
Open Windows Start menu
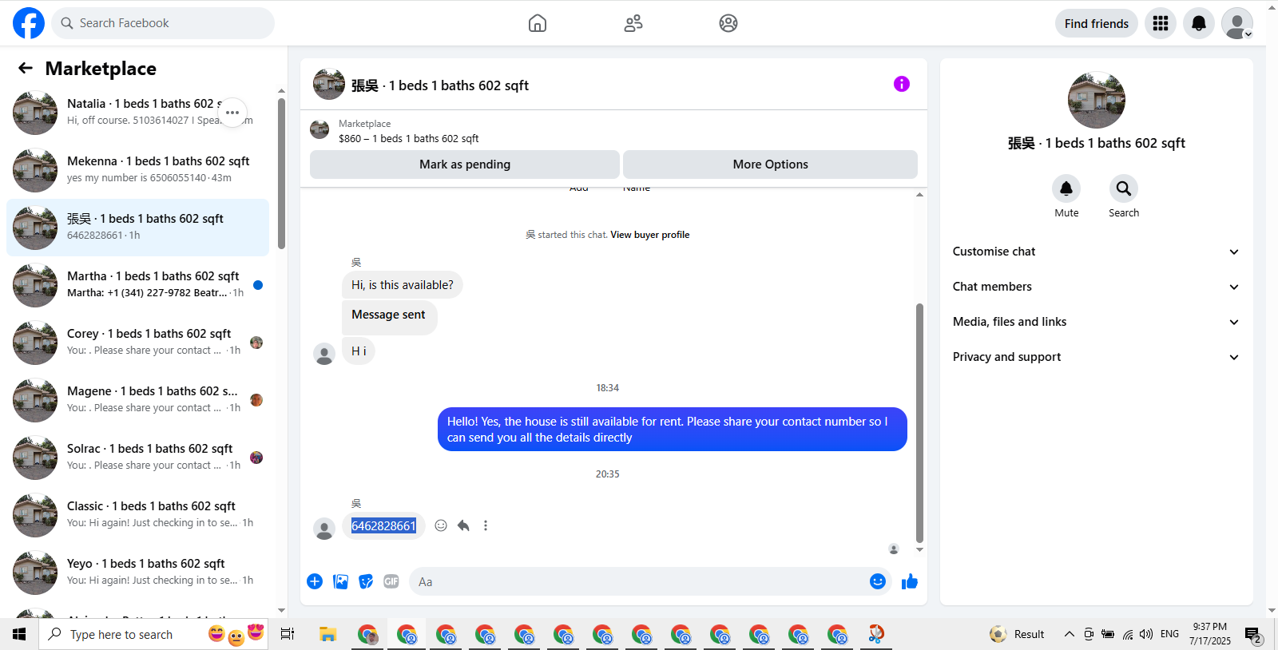click(19, 634)
